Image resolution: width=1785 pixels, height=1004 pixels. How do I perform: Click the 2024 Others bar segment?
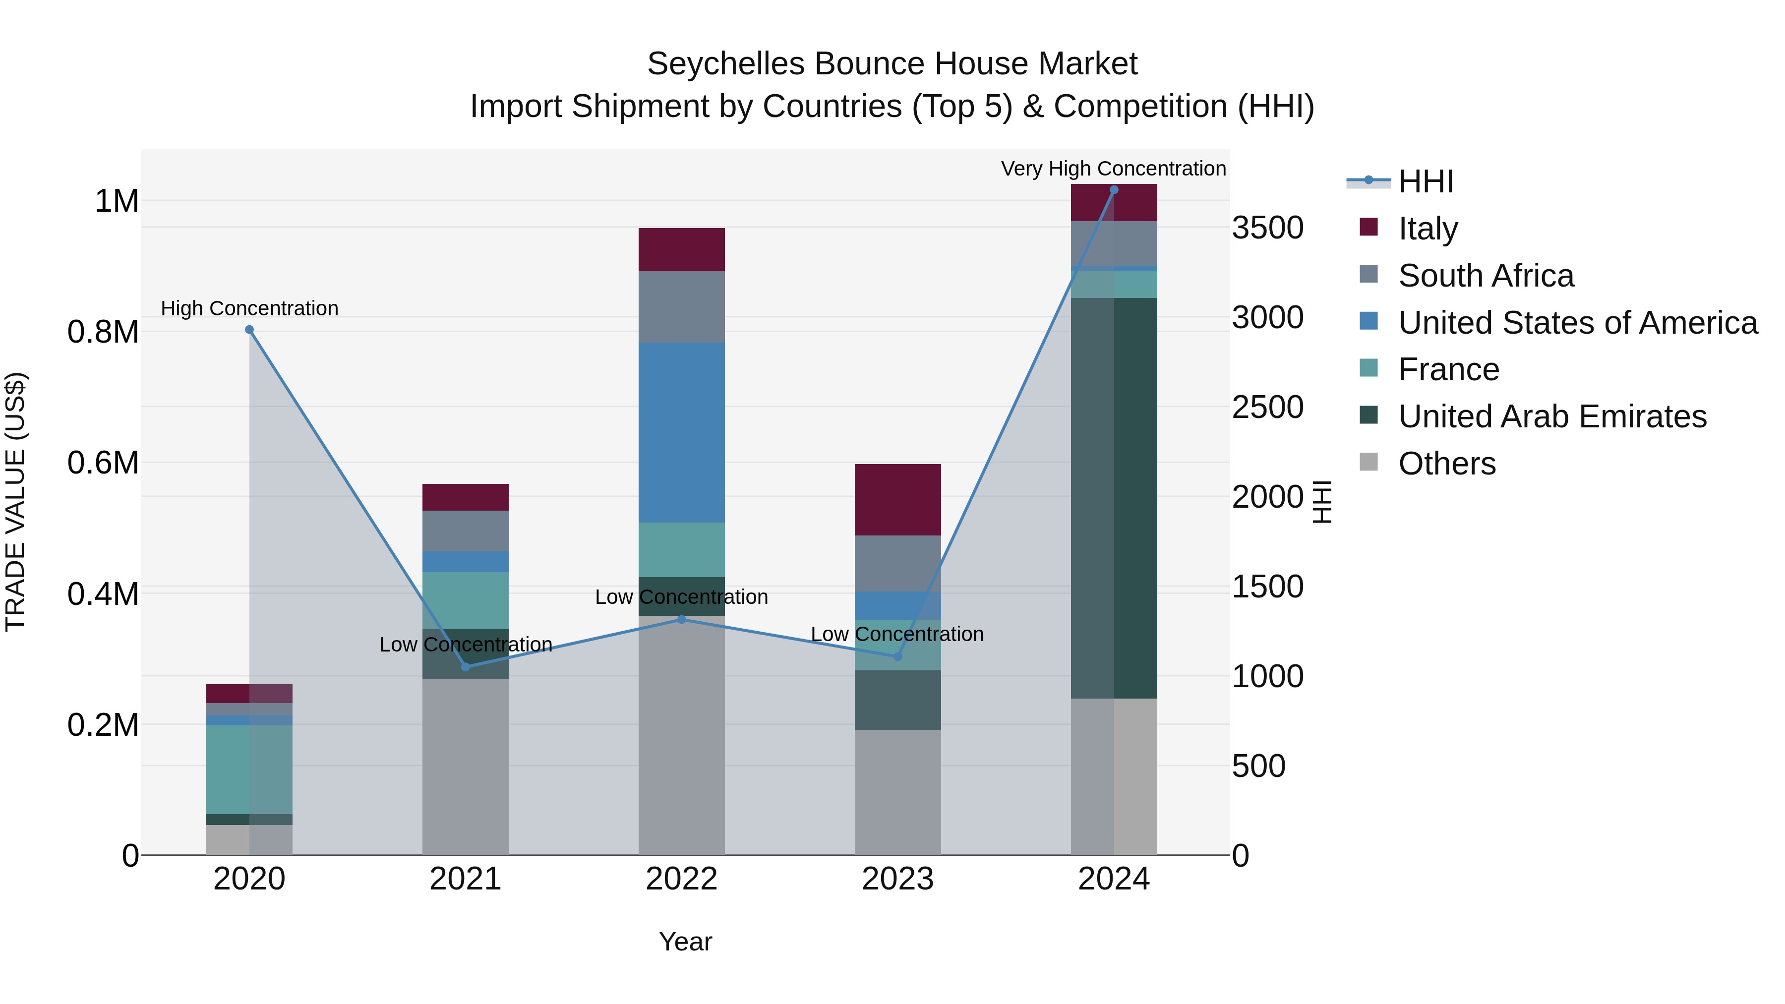coord(1114,777)
